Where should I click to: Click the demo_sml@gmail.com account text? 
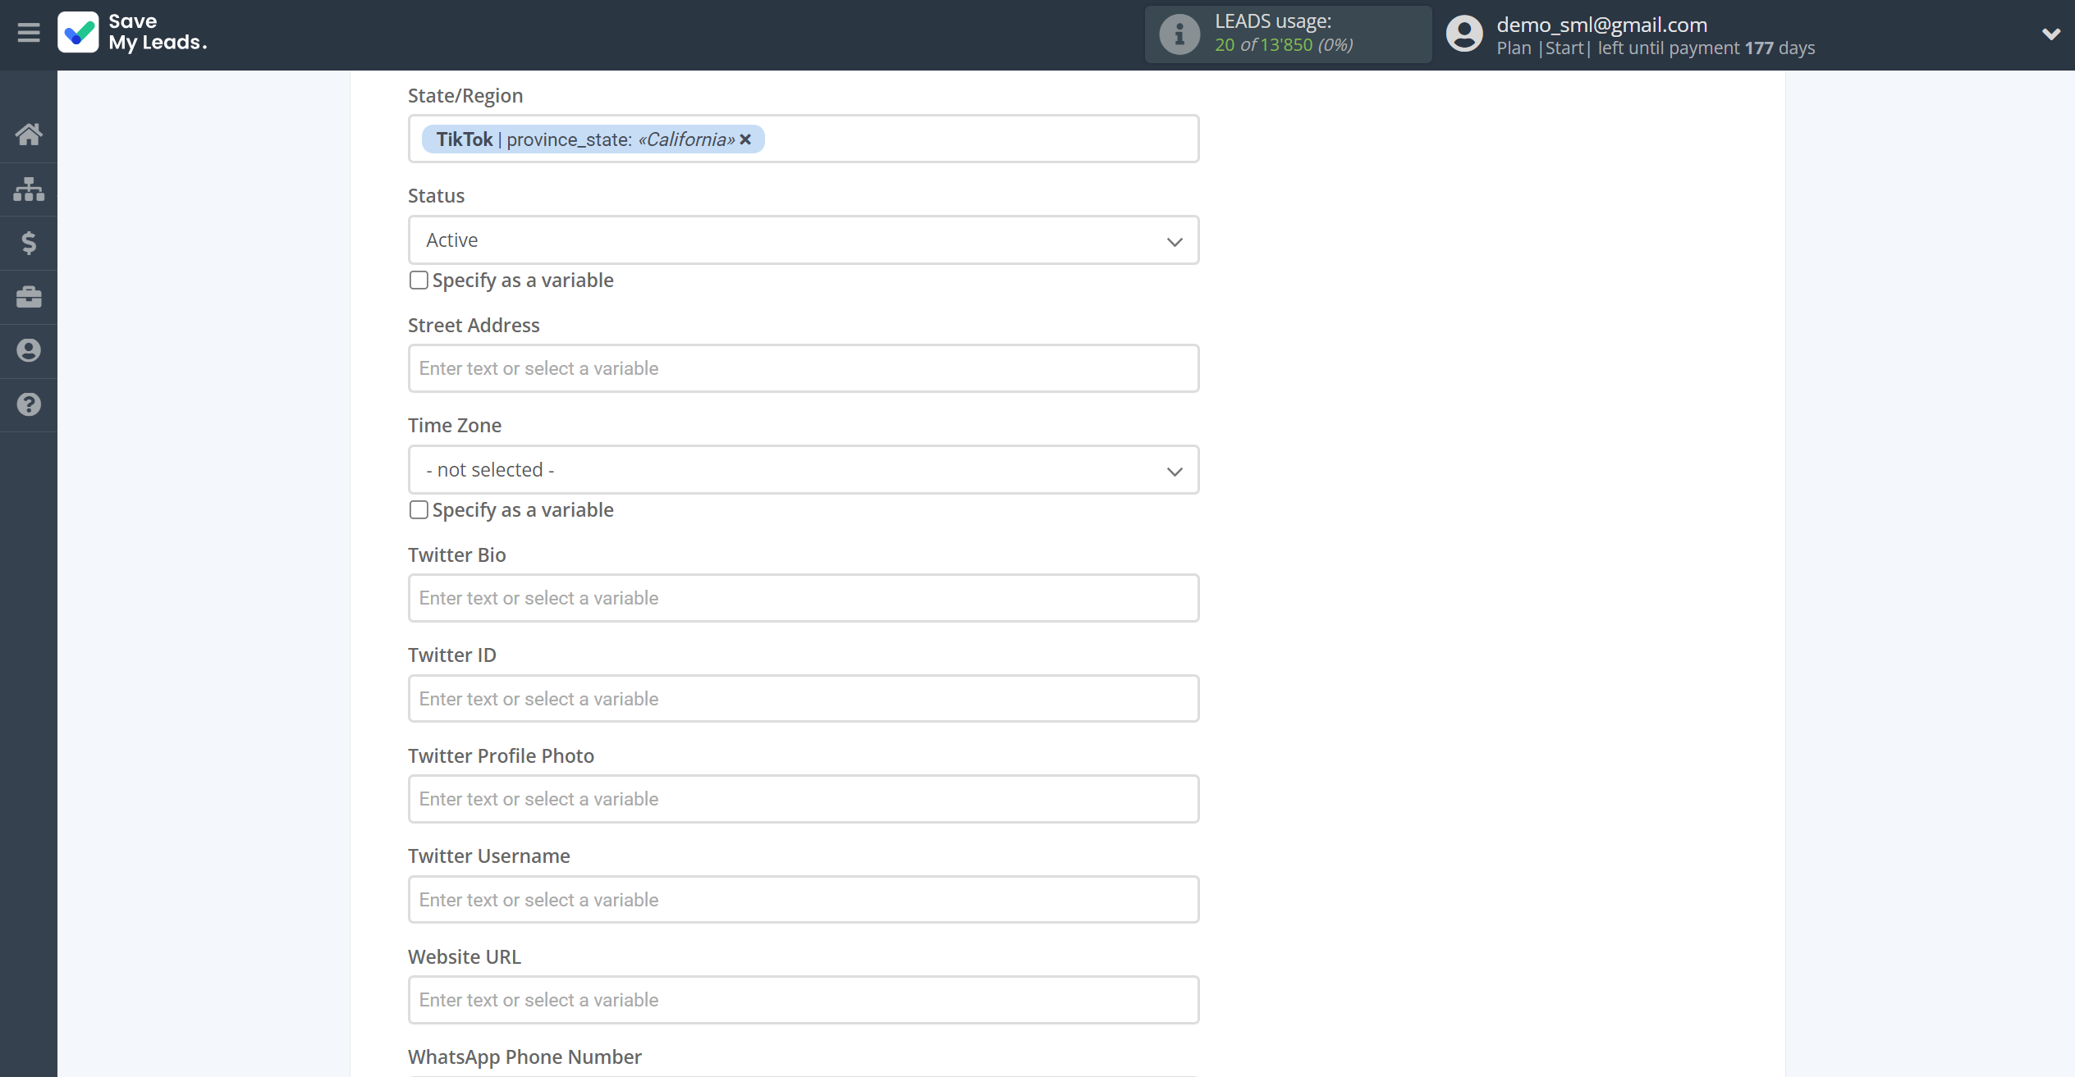point(1601,25)
